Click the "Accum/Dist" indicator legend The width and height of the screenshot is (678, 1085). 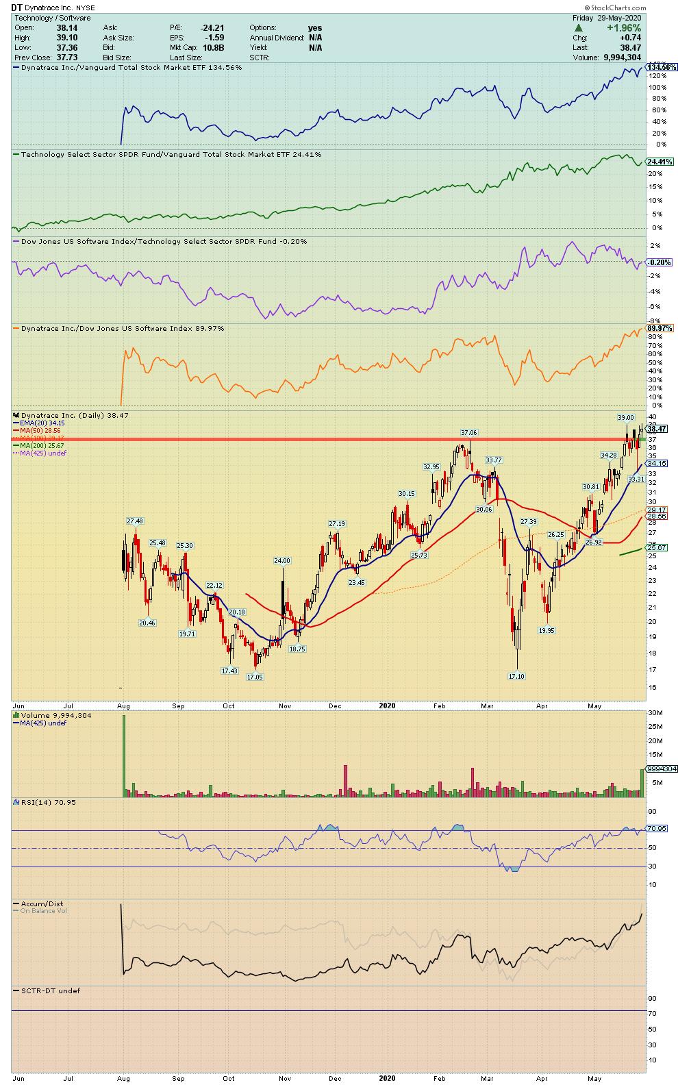tap(38, 903)
